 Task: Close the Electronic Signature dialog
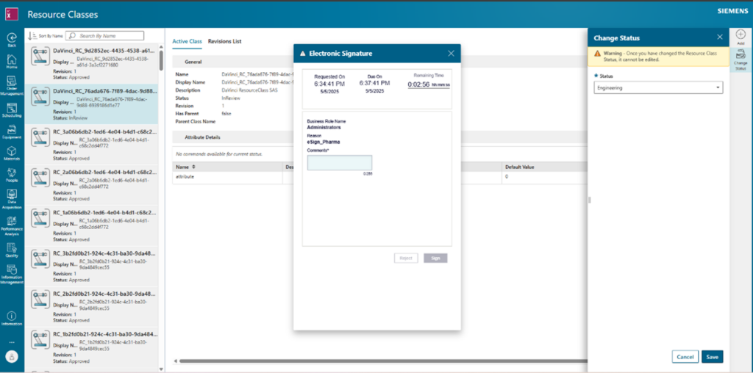click(x=451, y=54)
